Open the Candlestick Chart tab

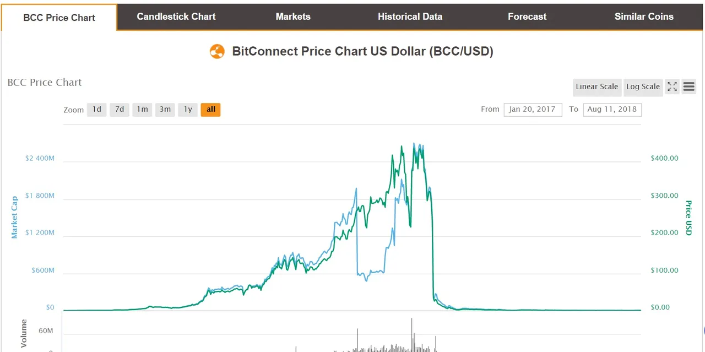(x=176, y=17)
